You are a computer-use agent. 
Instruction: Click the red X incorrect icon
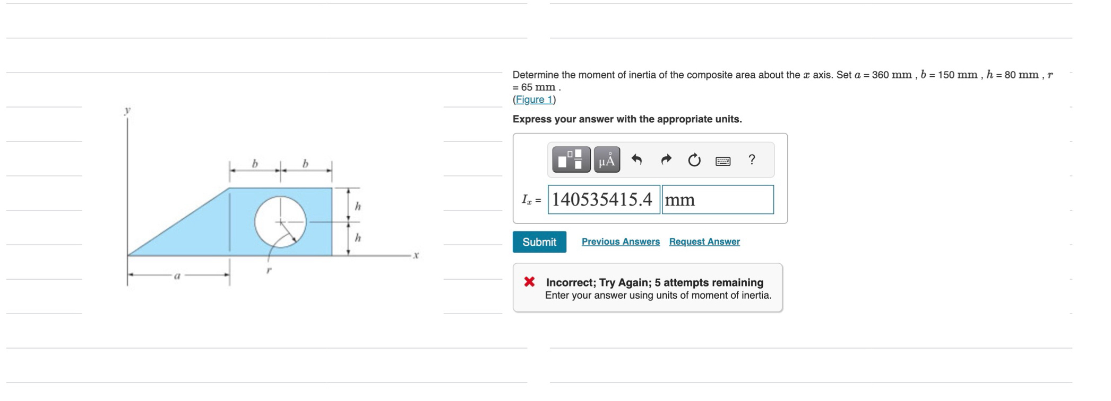[x=529, y=282]
